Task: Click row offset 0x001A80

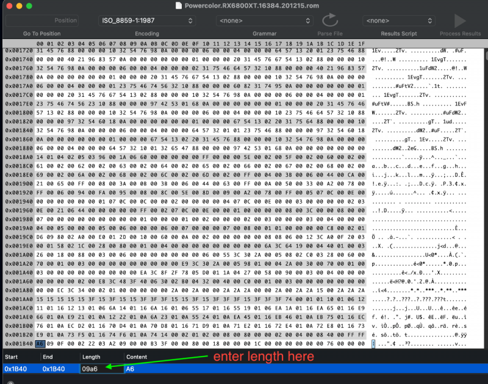Action: (19, 290)
